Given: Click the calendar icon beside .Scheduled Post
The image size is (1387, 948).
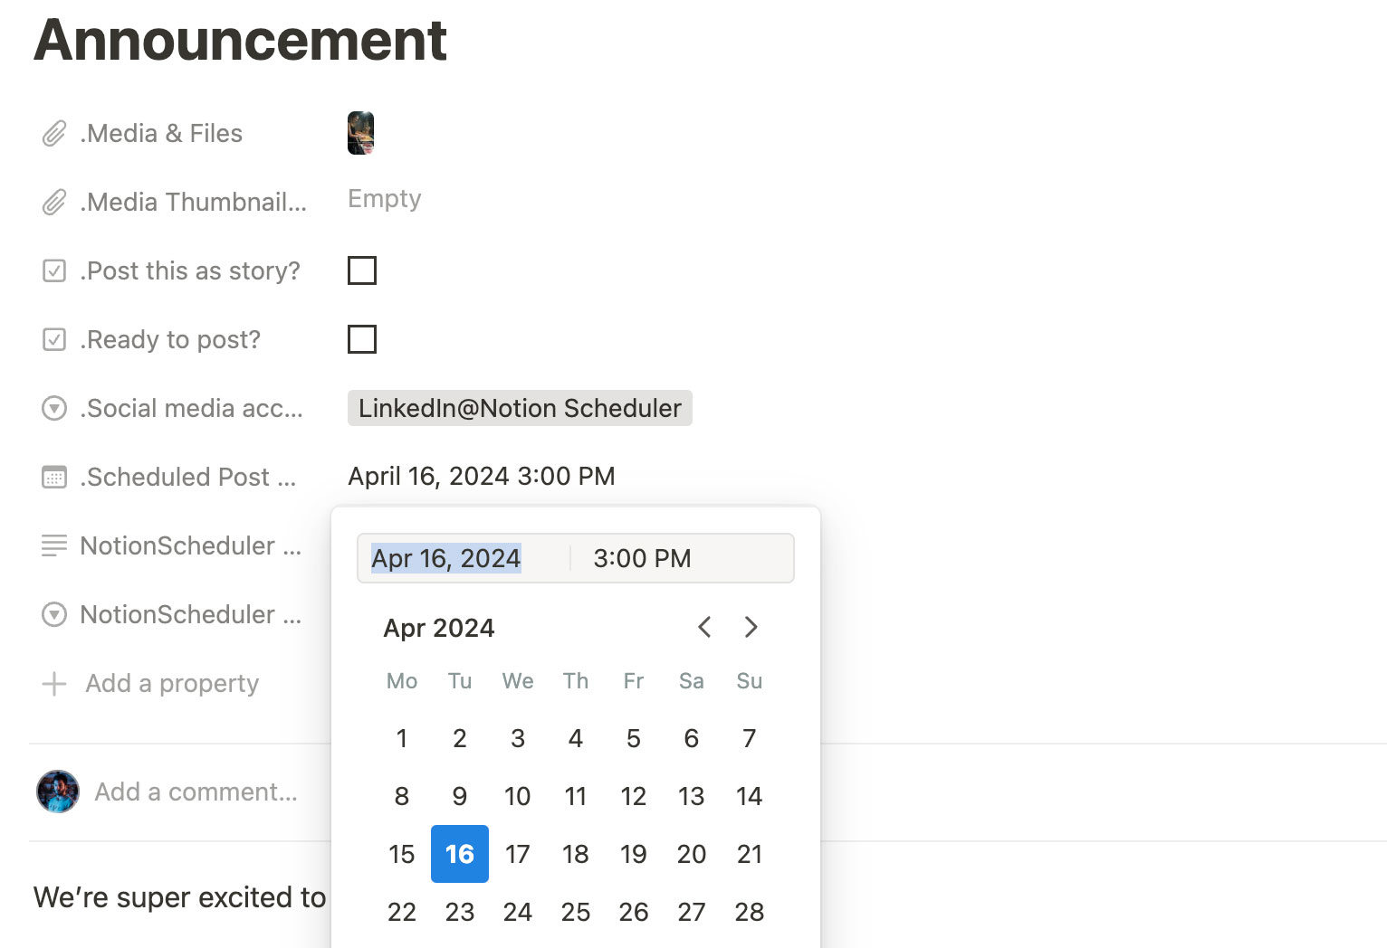Looking at the screenshot, I should [x=54, y=478].
